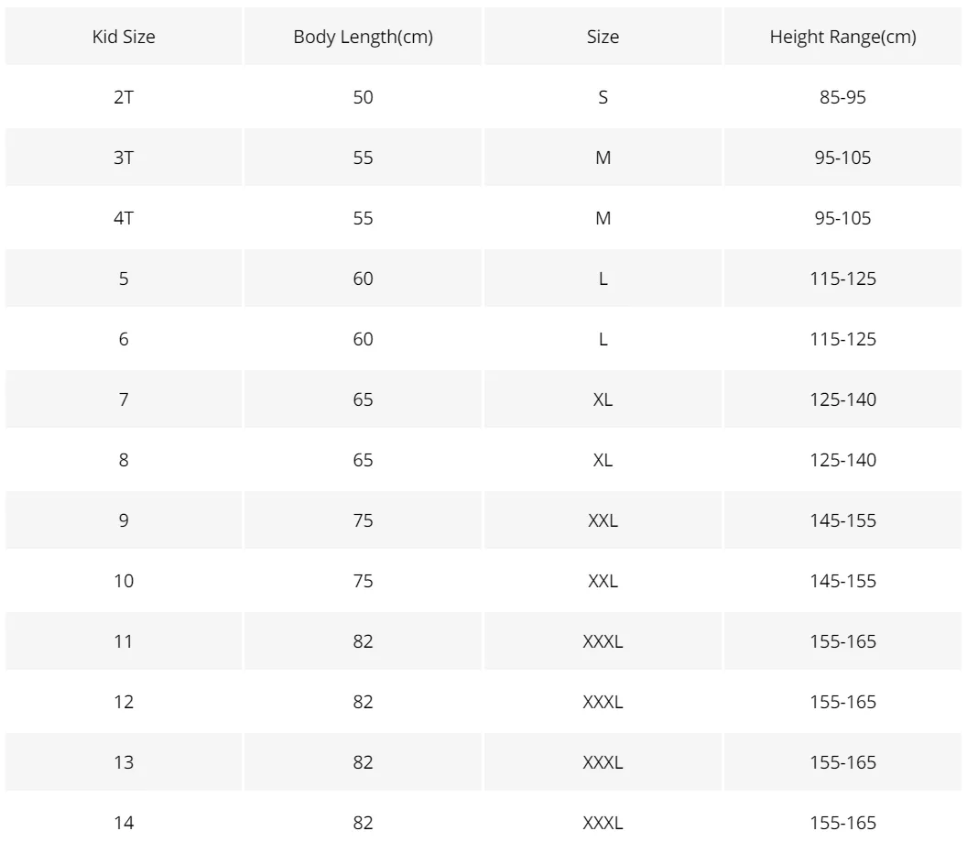Click the XXL size in kid size 10 row
The image size is (967, 853).
point(603,581)
